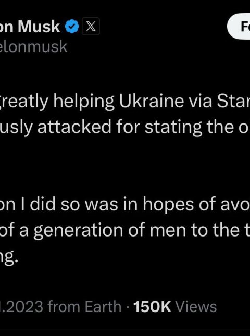Image resolution: width=250 pixels, height=336 pixels.
Task: Click the word "helping" in the first line
Action: [84, 102]
